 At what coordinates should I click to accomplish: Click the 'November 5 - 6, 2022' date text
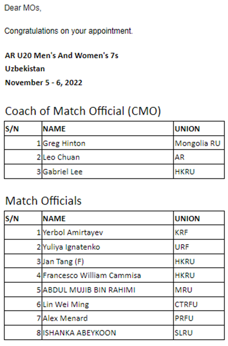(44, 82)
